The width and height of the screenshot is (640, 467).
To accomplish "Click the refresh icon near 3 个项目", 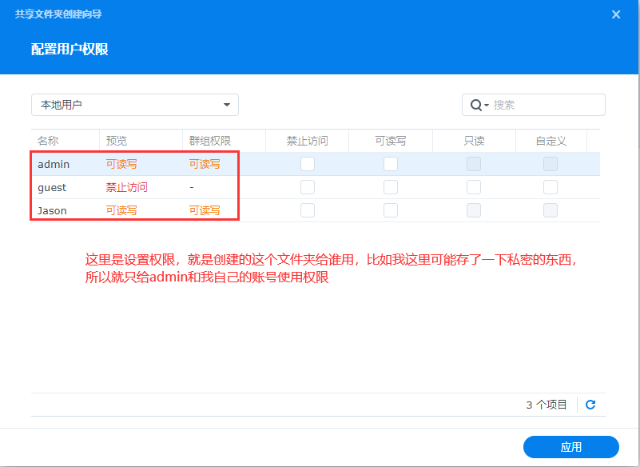I will (x=590, y=405).
